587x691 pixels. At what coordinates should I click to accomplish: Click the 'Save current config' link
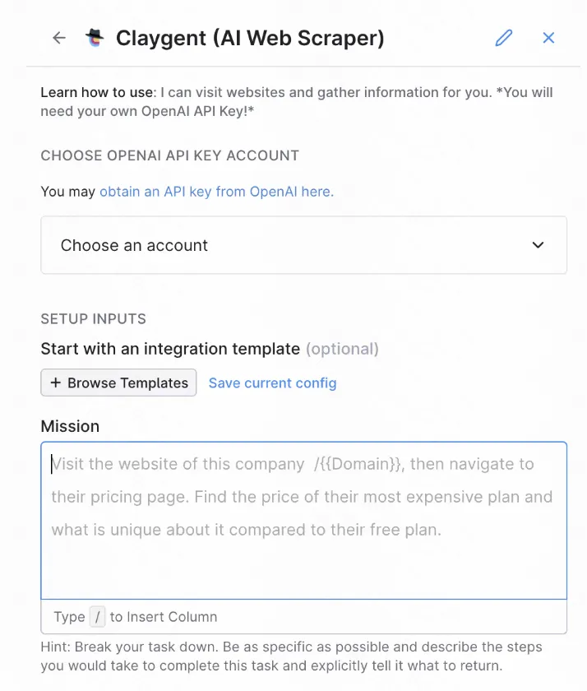(272, 383)
